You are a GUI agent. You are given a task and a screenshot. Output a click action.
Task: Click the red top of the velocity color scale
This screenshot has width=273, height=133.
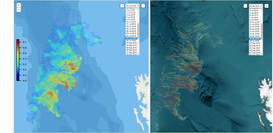click(18, 41)
